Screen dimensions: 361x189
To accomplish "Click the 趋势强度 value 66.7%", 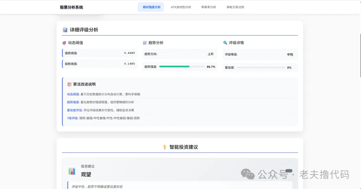I will click(211, 67).
